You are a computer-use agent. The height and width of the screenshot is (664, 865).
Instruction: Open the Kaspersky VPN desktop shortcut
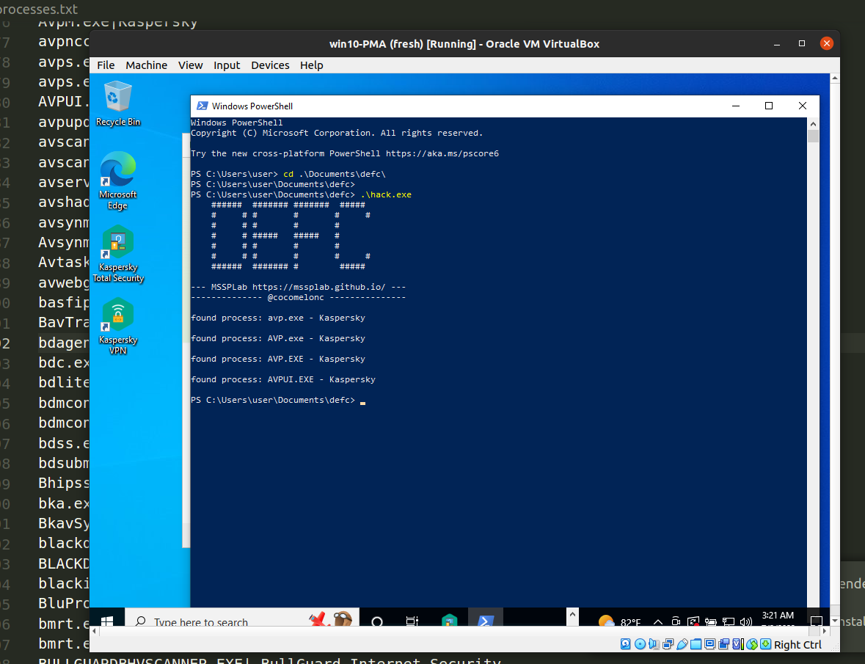[x=118, y=326]
